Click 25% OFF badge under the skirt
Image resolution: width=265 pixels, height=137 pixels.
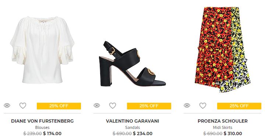point(239,106)
